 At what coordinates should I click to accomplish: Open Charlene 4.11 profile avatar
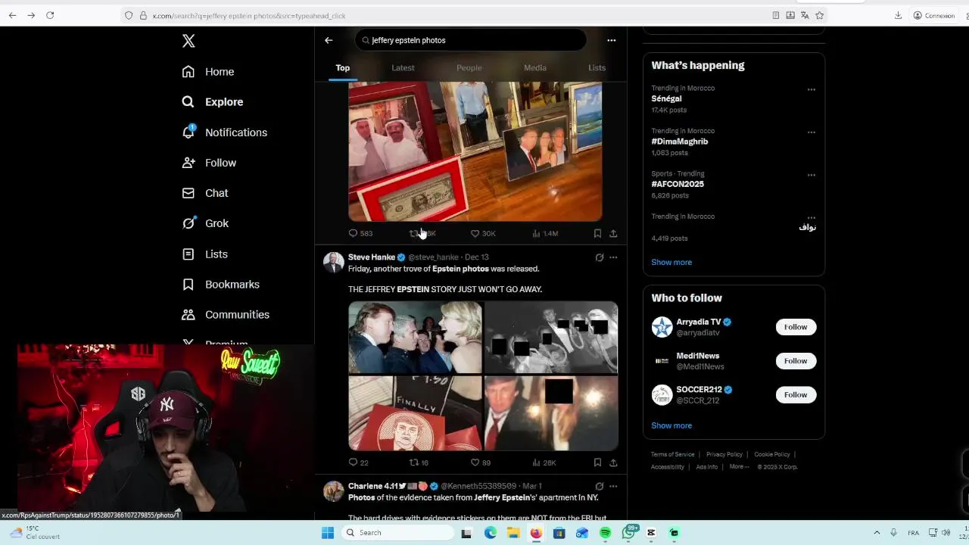coord(333,491)
